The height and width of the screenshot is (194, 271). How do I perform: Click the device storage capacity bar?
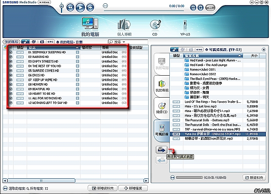189,178
